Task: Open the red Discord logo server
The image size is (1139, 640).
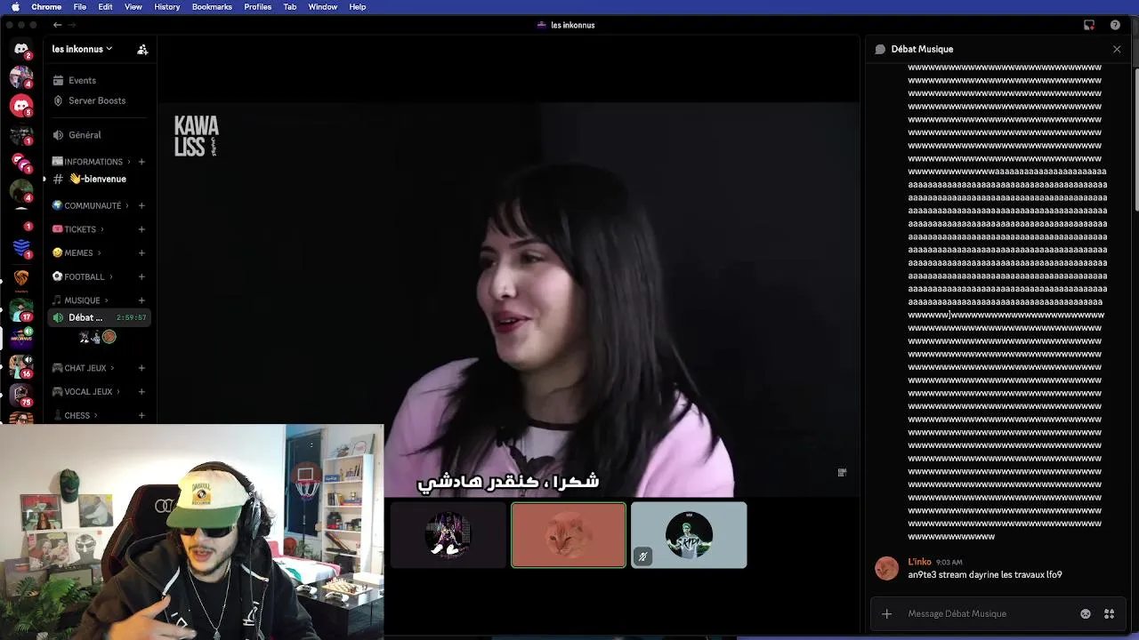Action: point(21,107)
